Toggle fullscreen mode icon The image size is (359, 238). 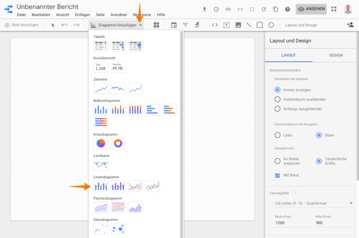pos(252,9)
